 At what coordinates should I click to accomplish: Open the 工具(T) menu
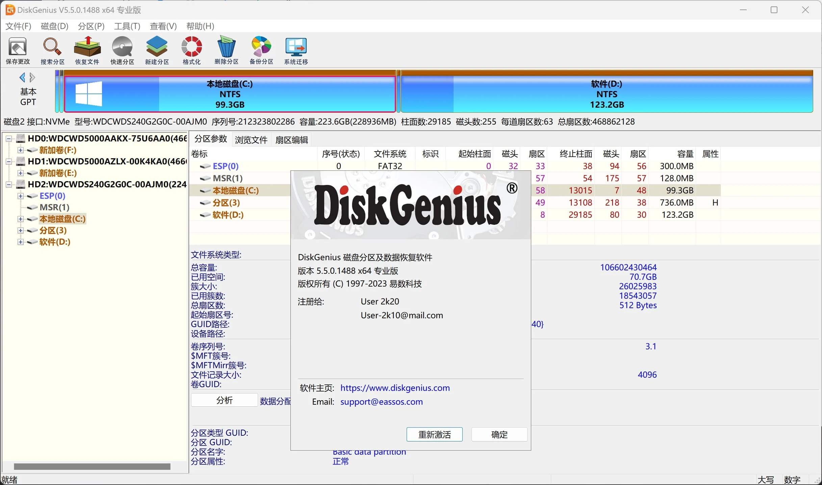pyautogui.click(x=126, y=26)
